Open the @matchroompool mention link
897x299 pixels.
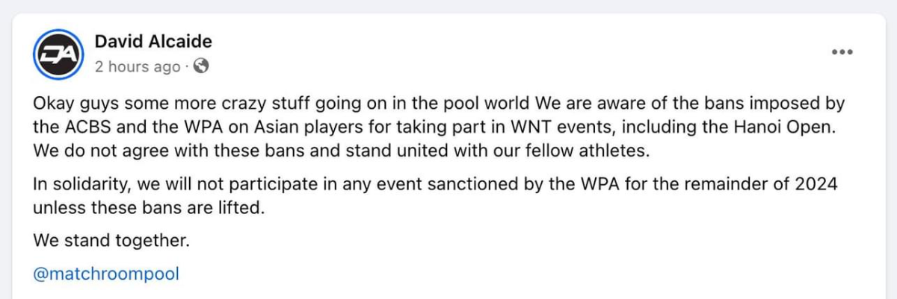click(x=107, y=273)
